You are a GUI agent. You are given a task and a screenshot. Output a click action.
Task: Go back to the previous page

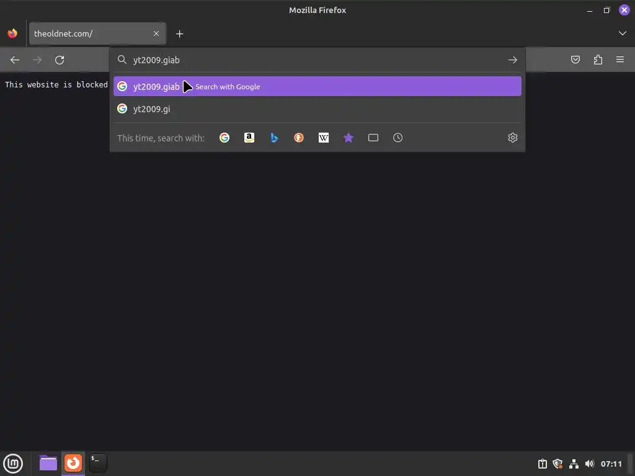click(15, 60)
